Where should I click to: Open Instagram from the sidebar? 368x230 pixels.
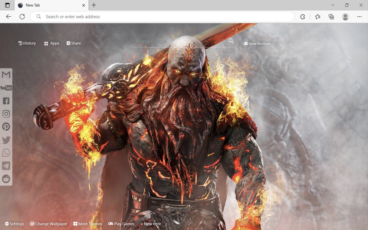coord(6,114)
